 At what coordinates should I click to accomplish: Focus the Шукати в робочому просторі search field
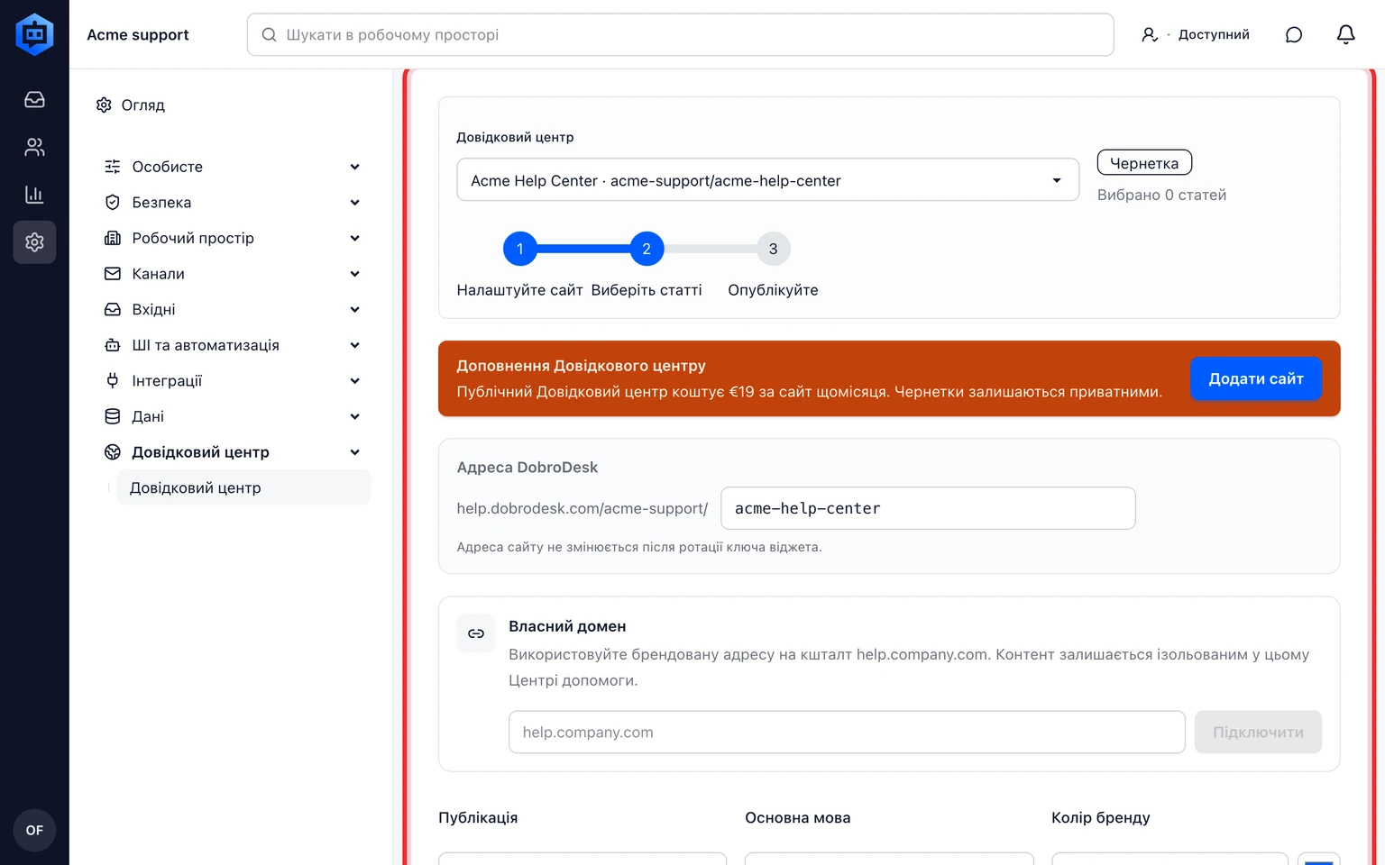[x=681, y=34]
